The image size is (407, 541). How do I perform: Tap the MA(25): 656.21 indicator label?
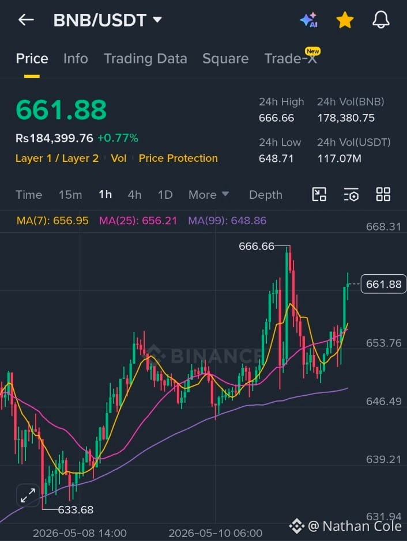tap(138, 221)
